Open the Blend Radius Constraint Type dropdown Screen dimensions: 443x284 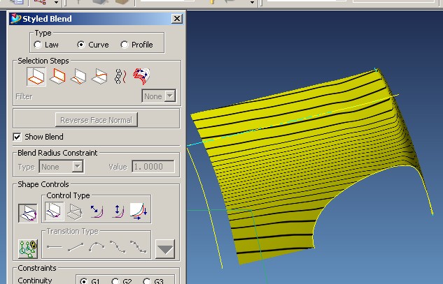point(61,167)
